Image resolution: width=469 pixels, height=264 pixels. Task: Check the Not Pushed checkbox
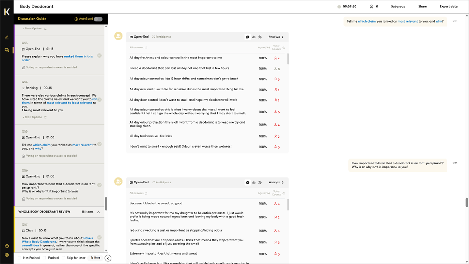coord(19,258)
